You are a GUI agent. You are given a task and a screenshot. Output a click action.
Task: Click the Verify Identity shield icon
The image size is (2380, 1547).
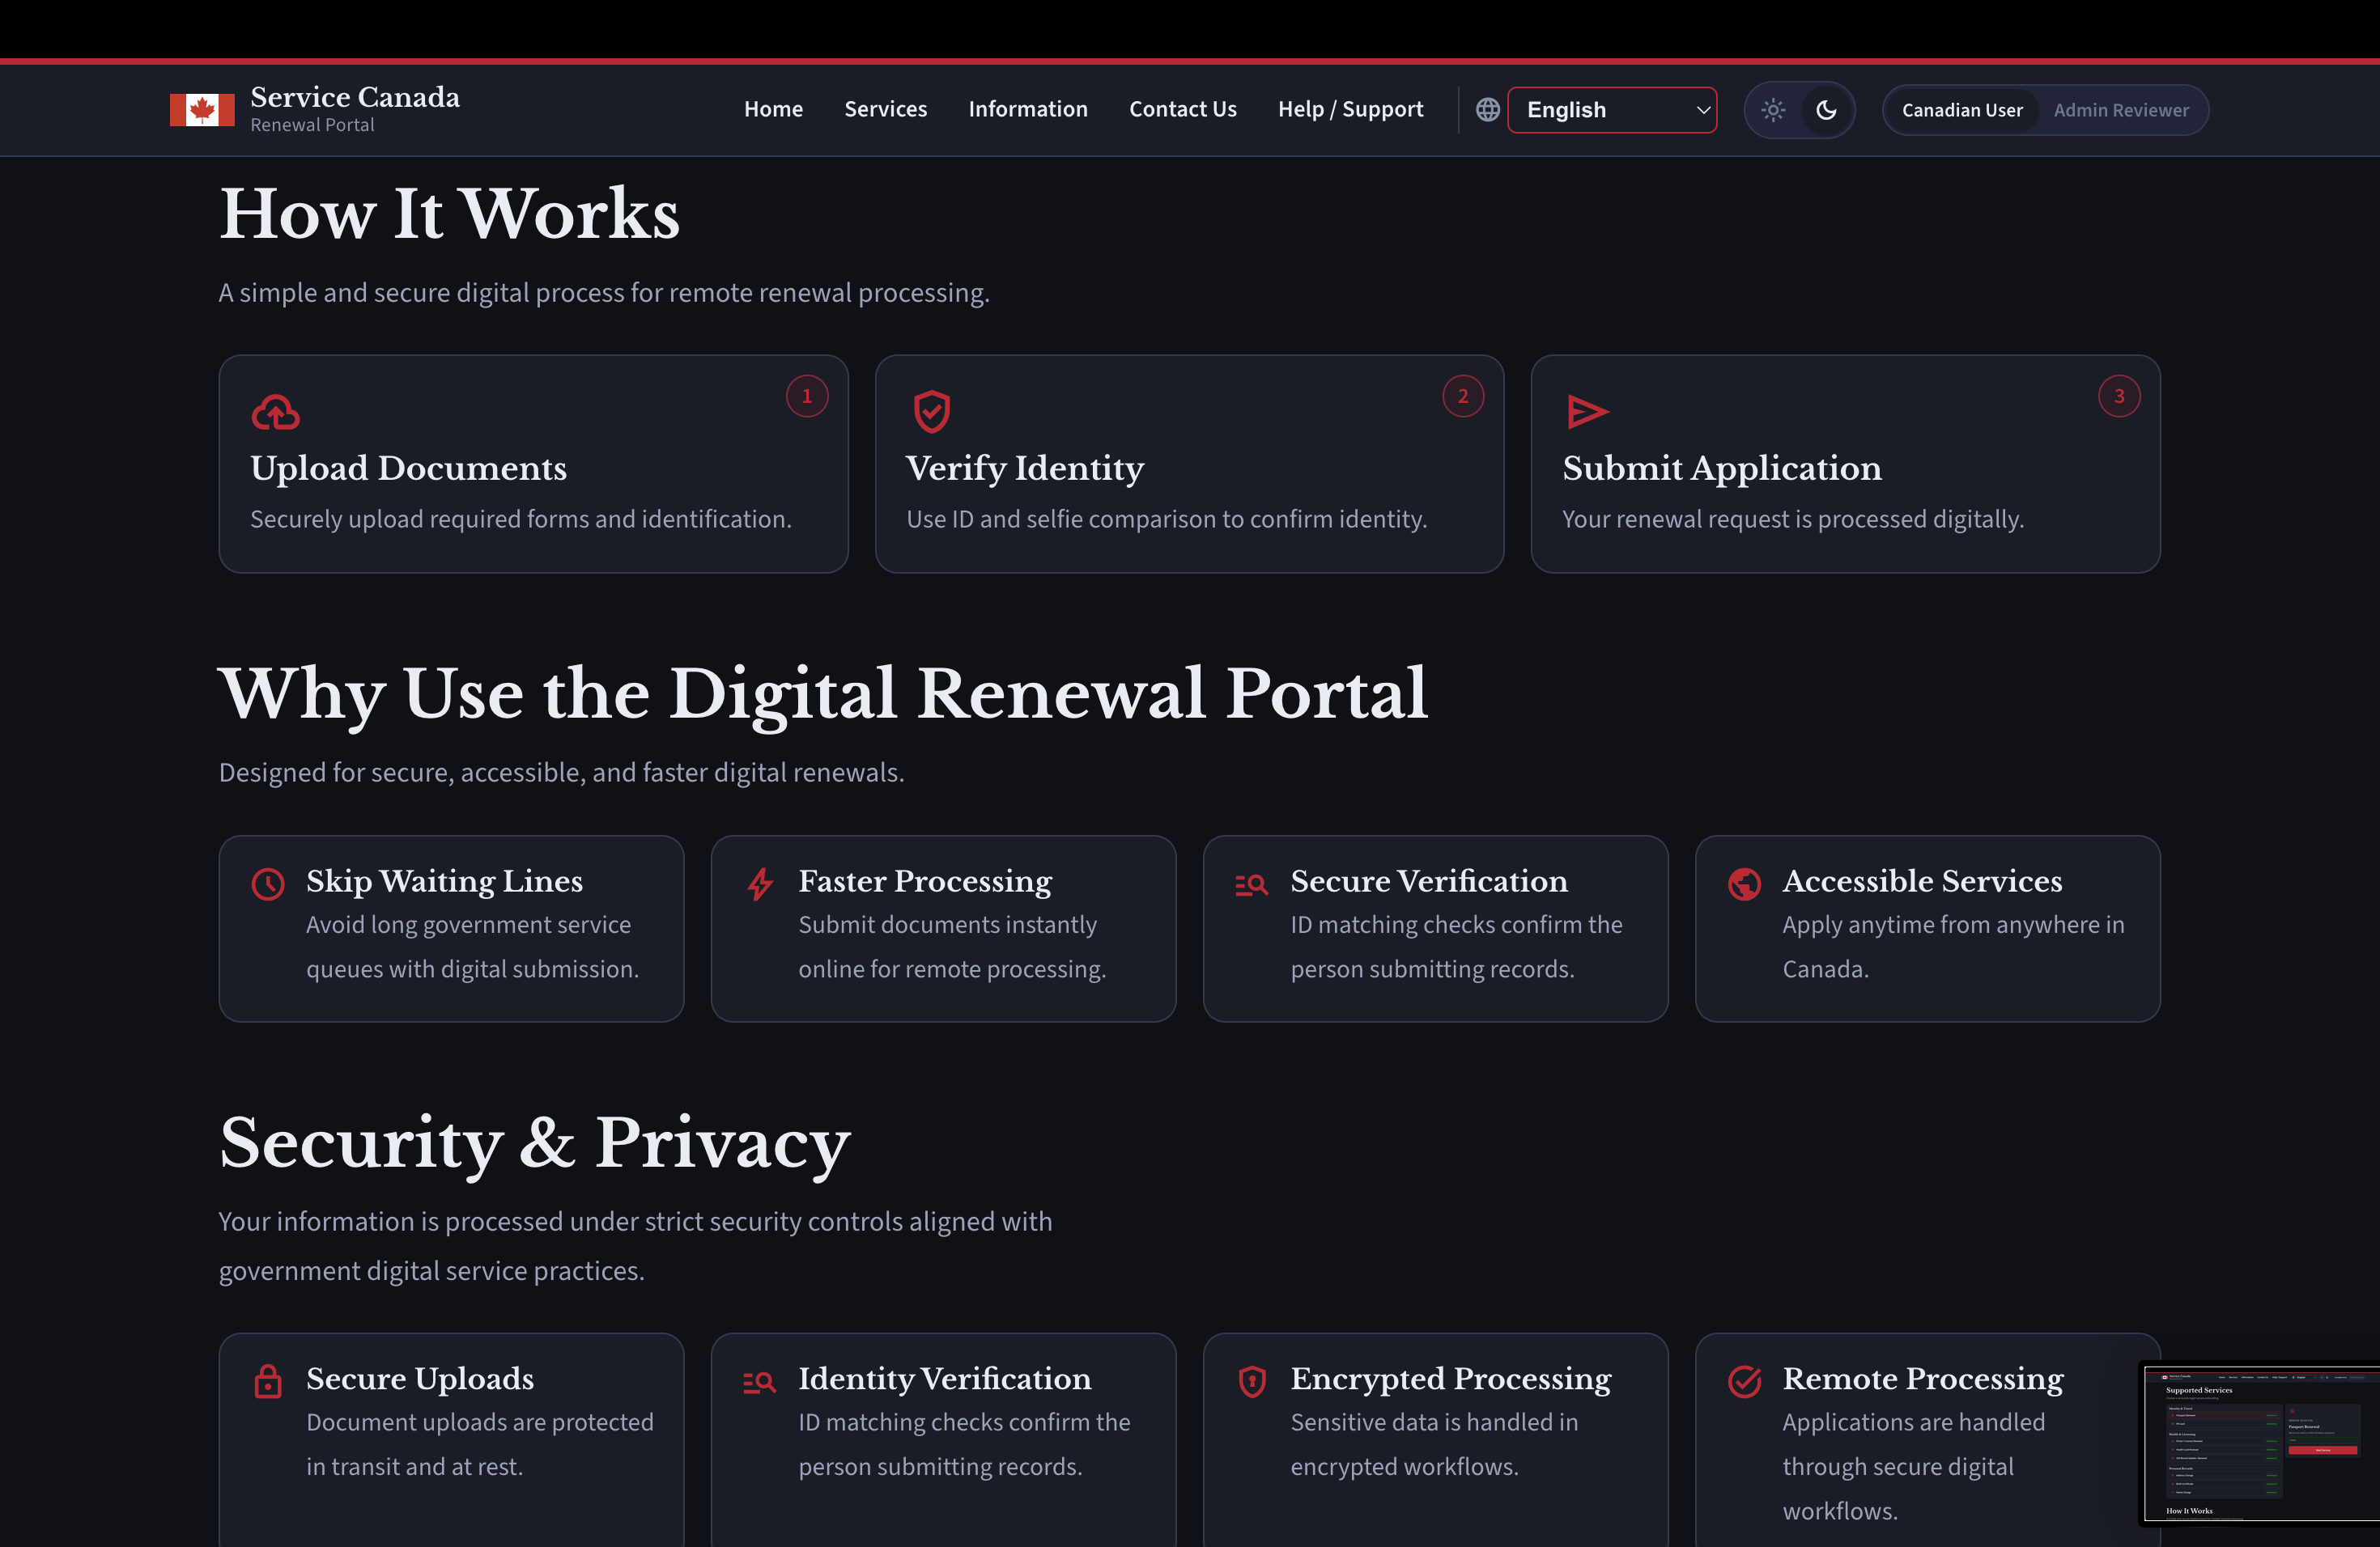(931, 412)
